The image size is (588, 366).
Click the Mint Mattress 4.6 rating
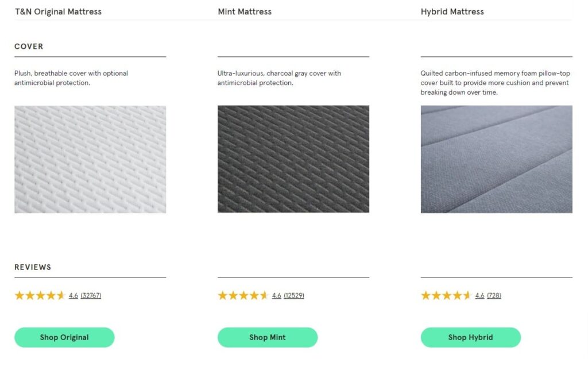[x=277, y=295]
